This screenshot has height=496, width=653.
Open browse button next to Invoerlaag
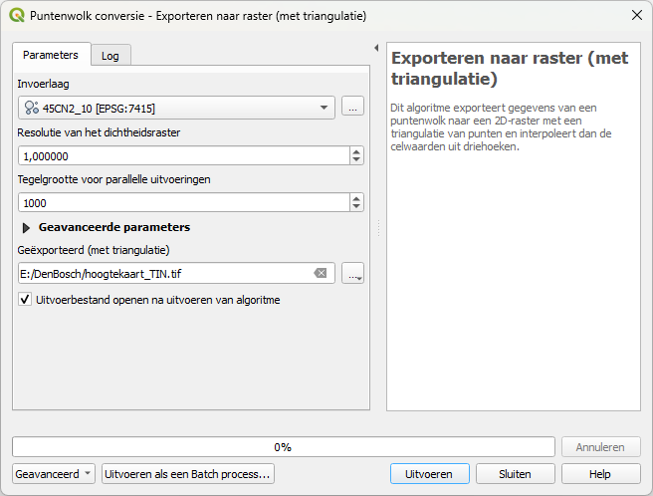click(x=352, y=107)
